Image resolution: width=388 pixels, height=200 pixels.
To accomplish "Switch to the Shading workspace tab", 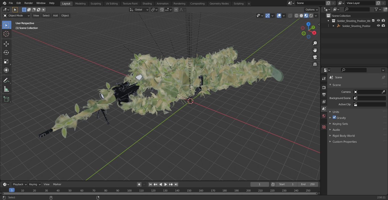I will (x=147, y=3).
